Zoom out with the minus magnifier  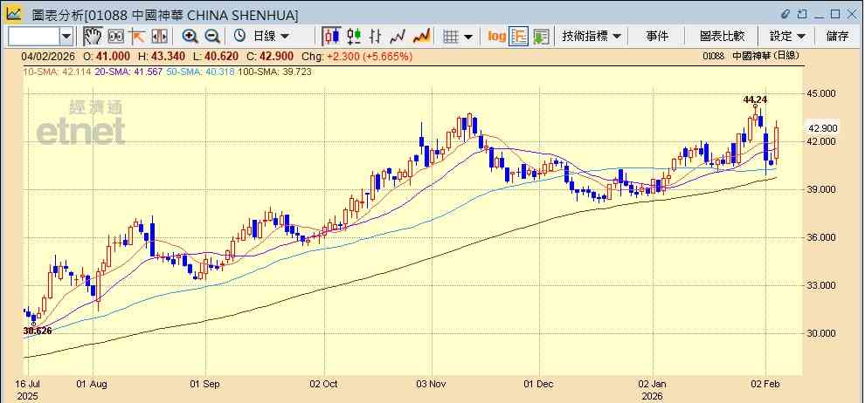pyautogui.click(x=212, y=37)
